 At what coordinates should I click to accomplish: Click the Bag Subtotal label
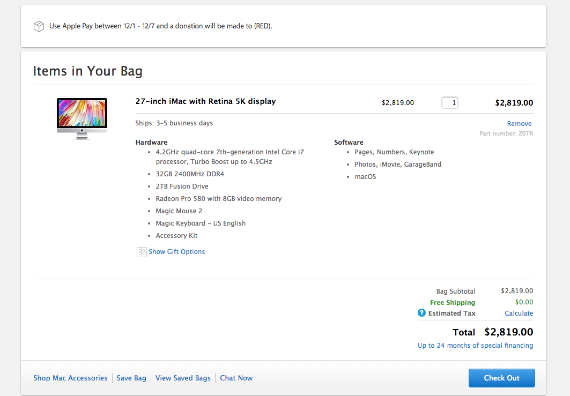[x=455, y=292]
